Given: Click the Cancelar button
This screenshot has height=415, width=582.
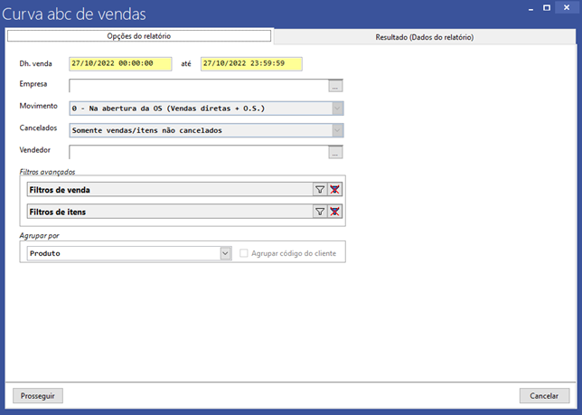Looking at the screenshot, I should pos(544,396).
